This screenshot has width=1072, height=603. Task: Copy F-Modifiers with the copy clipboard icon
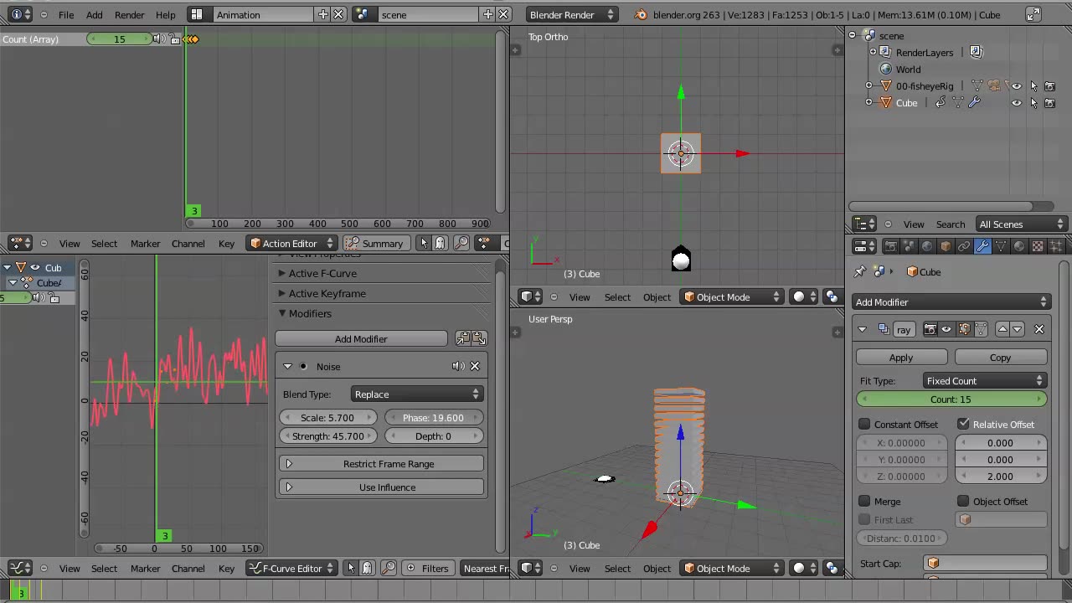pyautogui.click(x=462, y=338)
